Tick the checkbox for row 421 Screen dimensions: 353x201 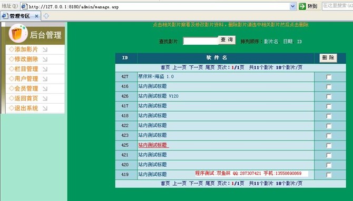tap(329, 155)
